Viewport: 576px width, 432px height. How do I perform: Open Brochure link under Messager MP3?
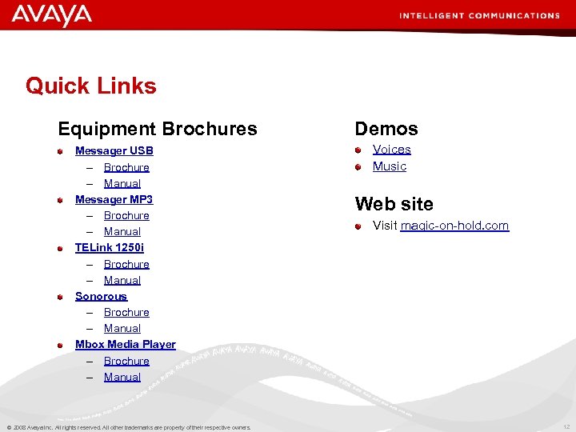[x=126, y=215]
